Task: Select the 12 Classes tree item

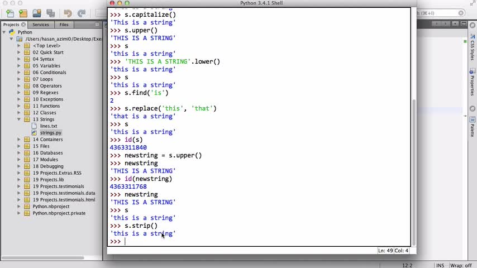Action: [45, 113]
